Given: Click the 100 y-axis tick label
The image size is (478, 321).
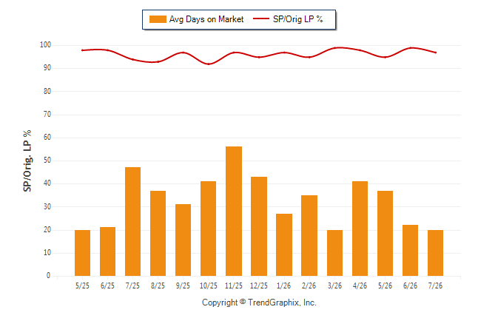Looking at the screenshot, I should [x=45, y=45].
